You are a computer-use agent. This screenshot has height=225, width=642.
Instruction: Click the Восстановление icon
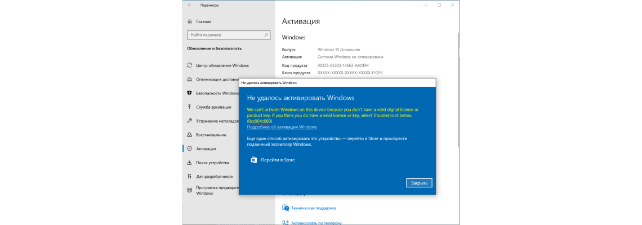190,134
